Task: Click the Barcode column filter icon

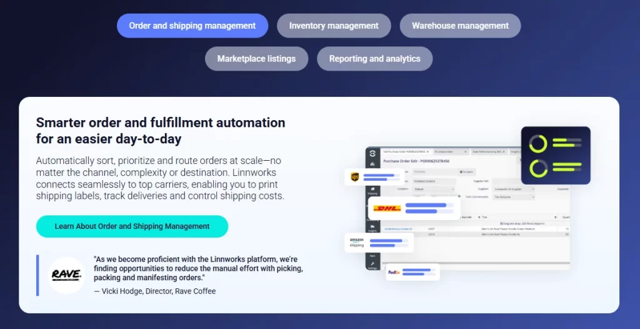Action: [x=479, y=218]
